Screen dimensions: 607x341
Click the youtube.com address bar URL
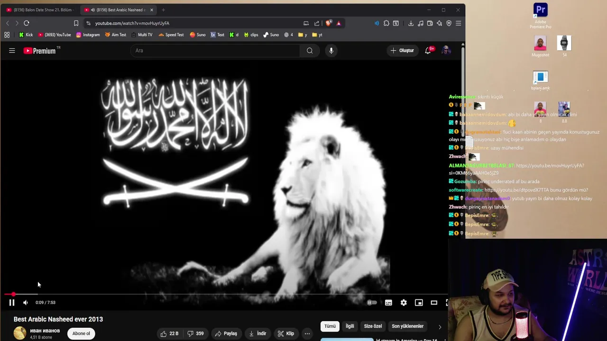tap(132, 23)
